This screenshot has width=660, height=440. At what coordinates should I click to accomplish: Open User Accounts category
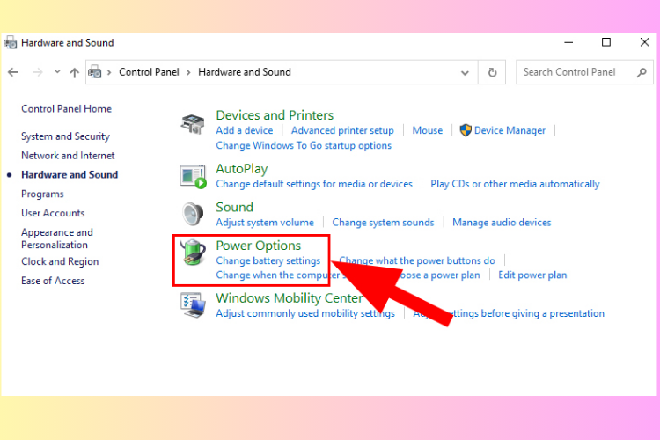click(53, 213)
